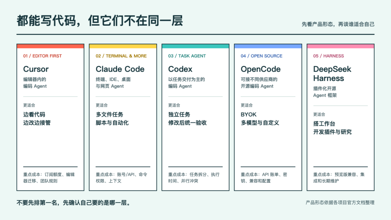Click the DeepSeek Harness heading
This screenshot has height=220, width=391.
(332, 74)
